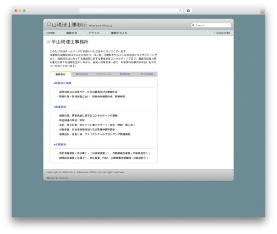Focus the browser address bar
The image size is (277, 234).
131,11
